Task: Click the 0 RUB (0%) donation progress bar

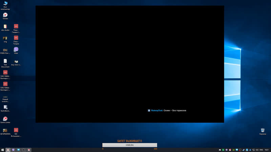Action: tap(130, 145)
